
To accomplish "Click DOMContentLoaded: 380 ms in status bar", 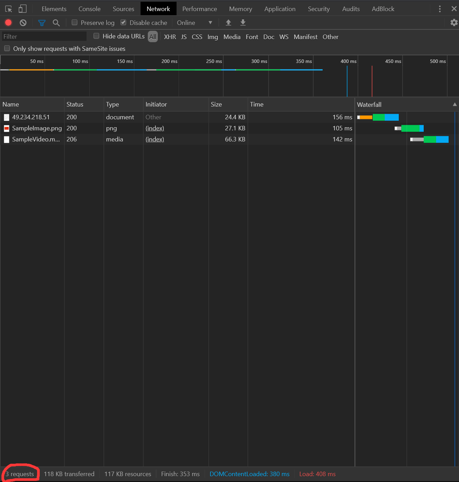I will point(250,474).
